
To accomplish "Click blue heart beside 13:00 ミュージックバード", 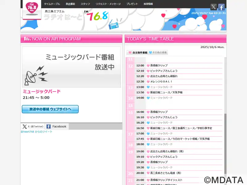I will (x=148, y=87).
